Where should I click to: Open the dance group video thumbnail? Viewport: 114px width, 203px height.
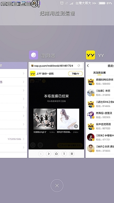(45, 119)
